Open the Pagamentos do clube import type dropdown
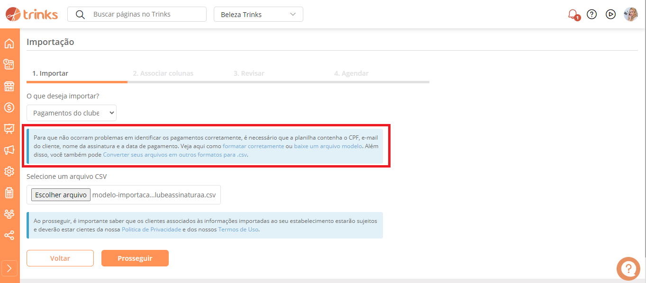The width and height of the screenshot is (646, 283). tap(72, 113)
